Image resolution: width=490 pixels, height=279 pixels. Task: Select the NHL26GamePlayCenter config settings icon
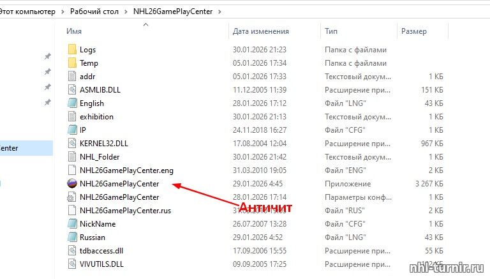click(x=71, y=197)
